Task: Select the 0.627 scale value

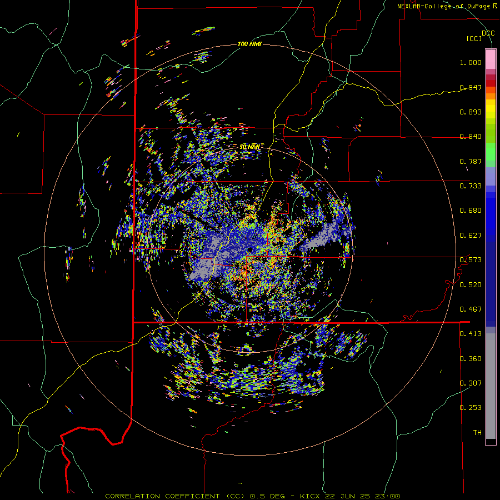Action: [471, 236]
